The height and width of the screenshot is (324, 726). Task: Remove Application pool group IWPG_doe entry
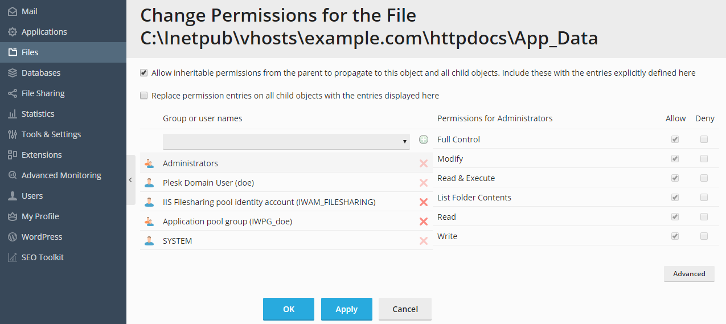[424, 222]
